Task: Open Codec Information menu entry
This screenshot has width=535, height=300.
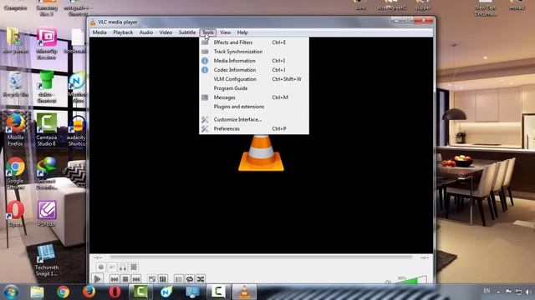Action: click(254, 70)
